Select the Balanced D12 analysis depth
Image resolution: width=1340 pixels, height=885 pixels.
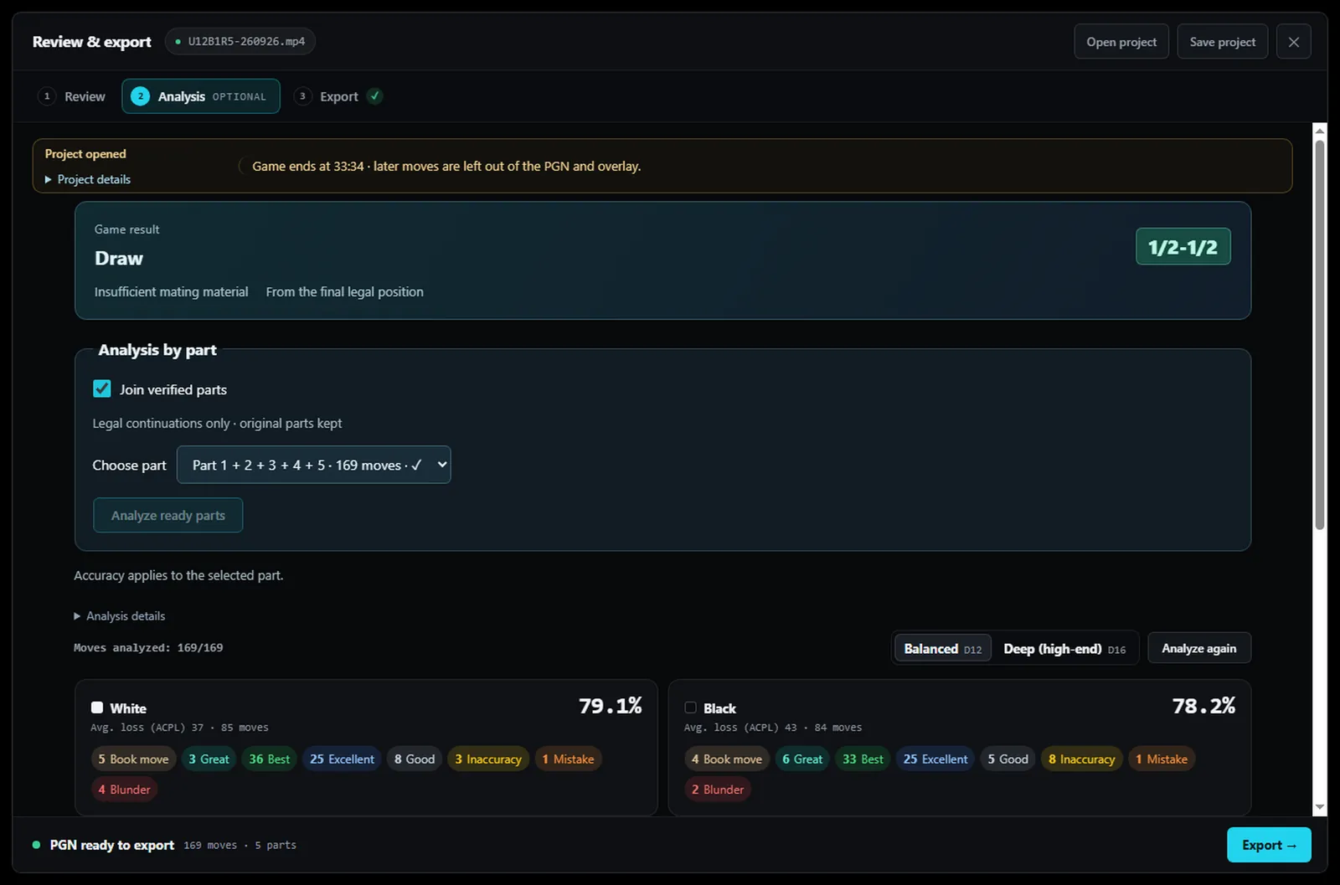[942, 649]
